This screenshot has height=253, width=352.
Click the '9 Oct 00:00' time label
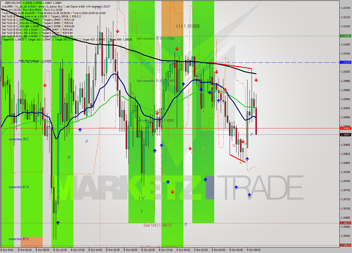[183, 250]
